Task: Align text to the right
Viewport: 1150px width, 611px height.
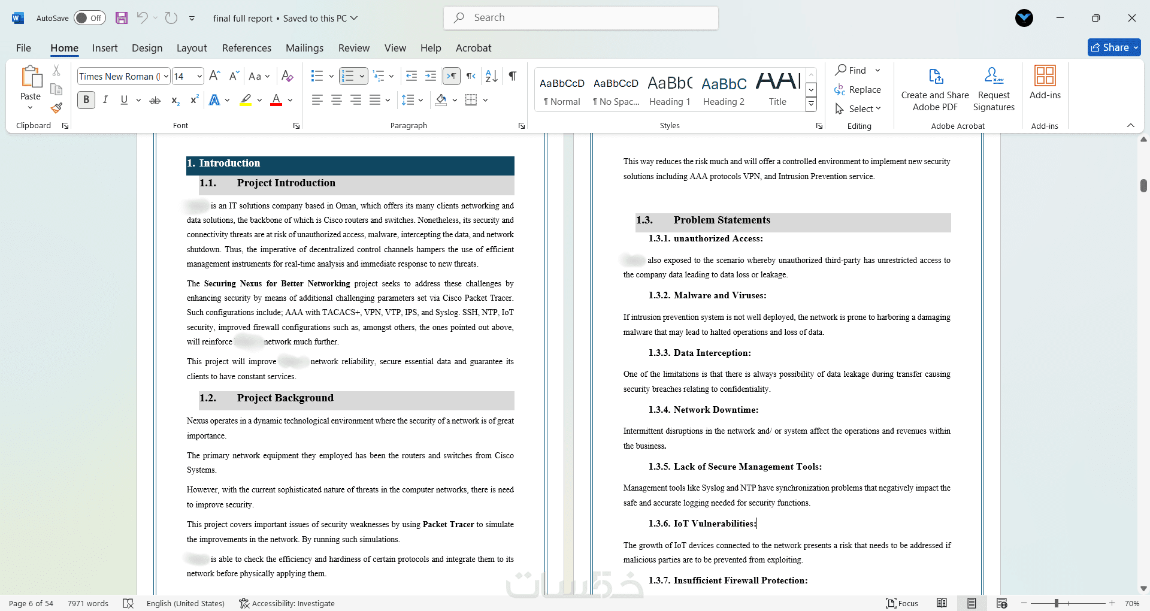Action: coord(356,100)
